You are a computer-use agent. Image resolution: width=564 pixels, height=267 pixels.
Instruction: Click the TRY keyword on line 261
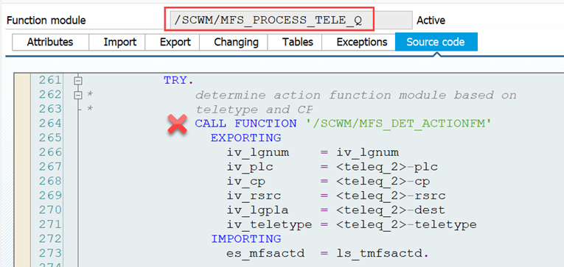175,80
